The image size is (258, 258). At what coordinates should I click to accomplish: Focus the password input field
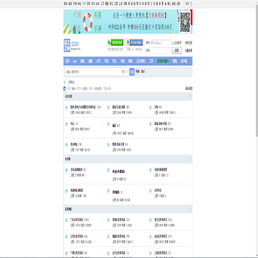coord(161,50)
